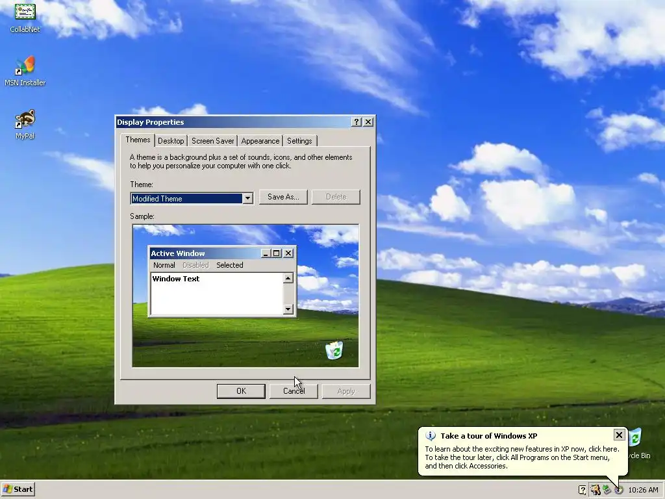Switch to the Themes tab
This screenshot has height=499, width=665.
coord(138,140)
